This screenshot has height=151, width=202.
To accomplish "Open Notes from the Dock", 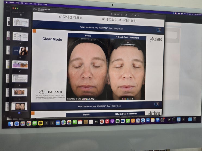I will point(153,120).
